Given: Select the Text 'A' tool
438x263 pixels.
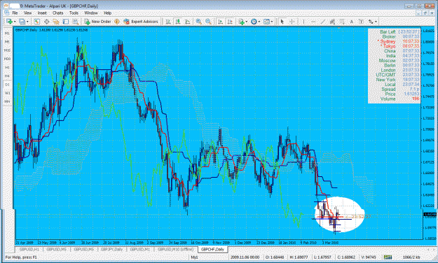Looking at the screenshot, I should point(351,22).
